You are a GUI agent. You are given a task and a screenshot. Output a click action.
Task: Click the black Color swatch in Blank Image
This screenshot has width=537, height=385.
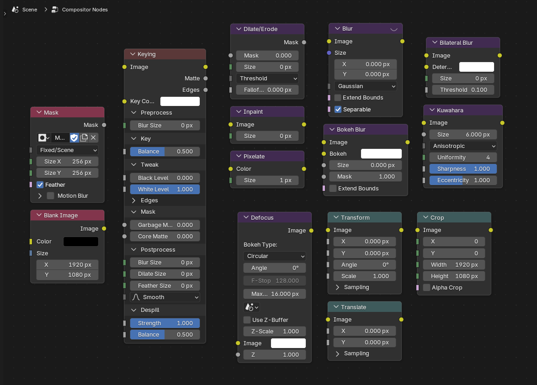81,242
